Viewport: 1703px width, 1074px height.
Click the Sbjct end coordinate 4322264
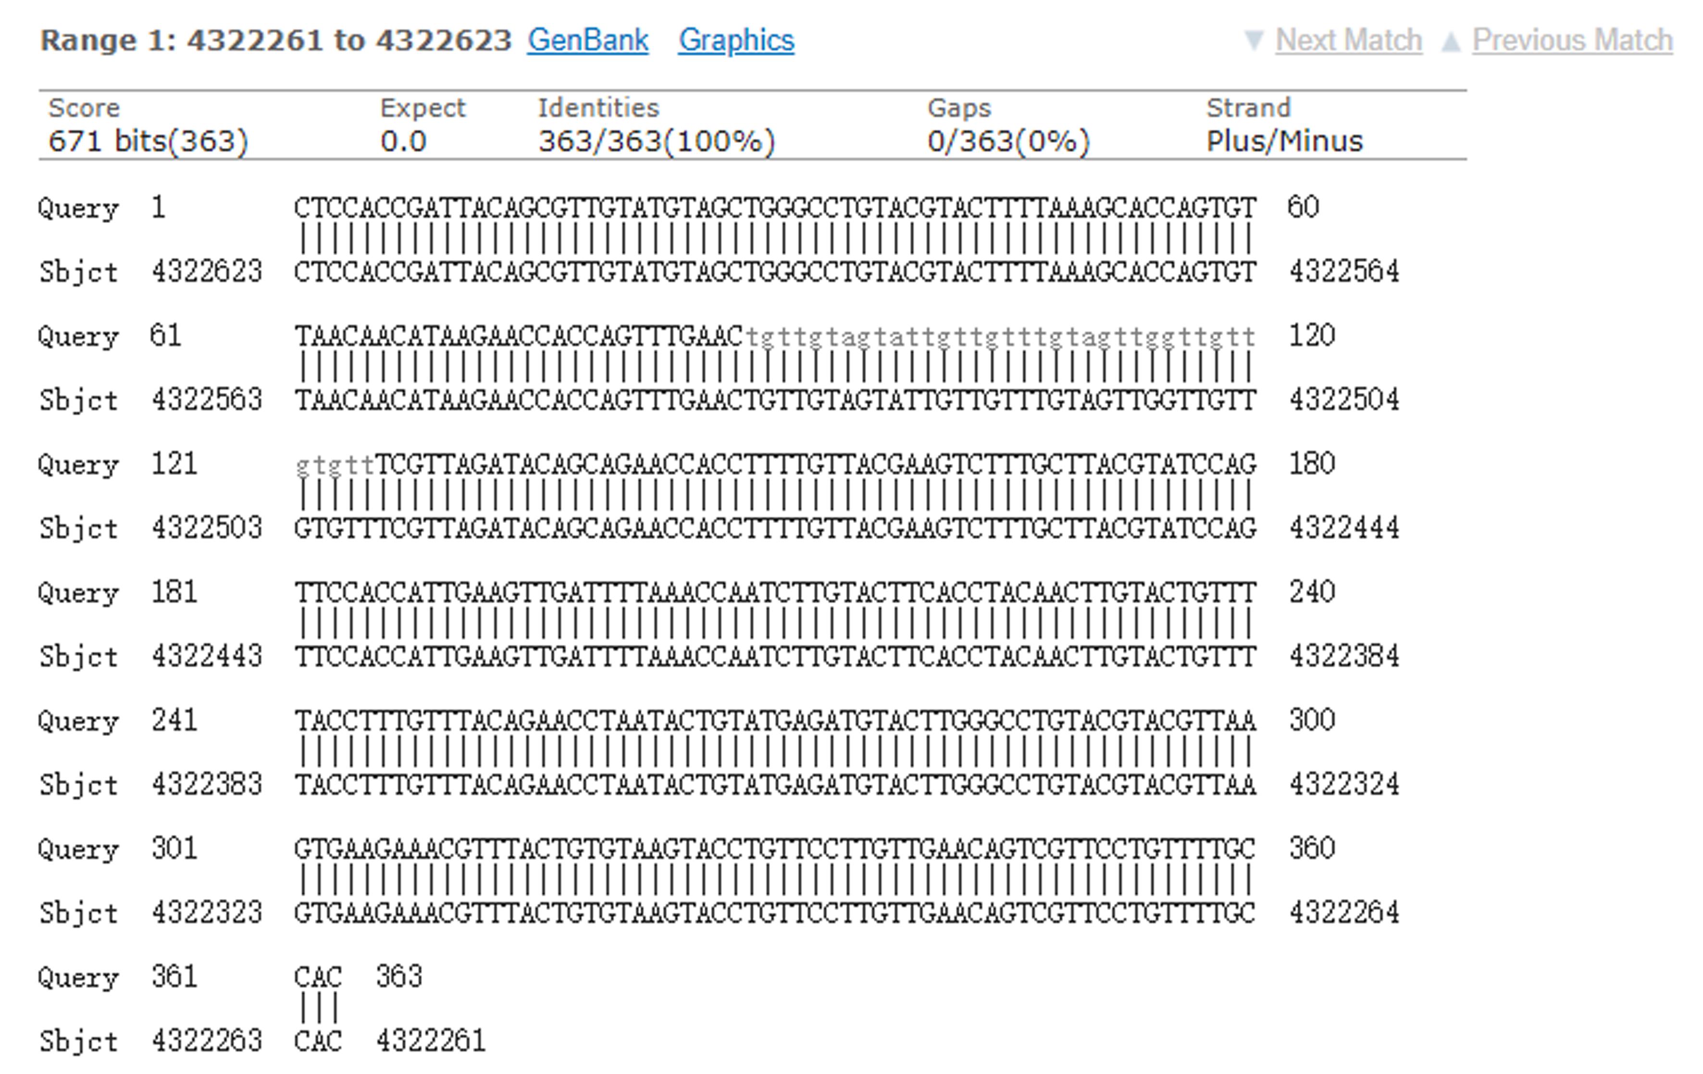(1344, 912)
